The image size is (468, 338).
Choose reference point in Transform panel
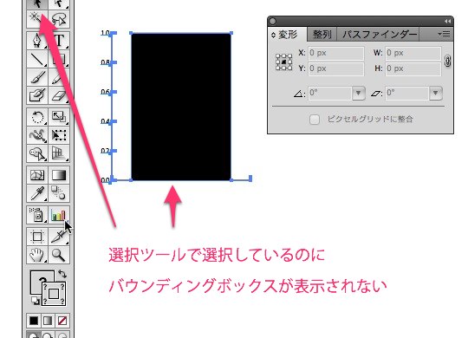click(283, 62)
